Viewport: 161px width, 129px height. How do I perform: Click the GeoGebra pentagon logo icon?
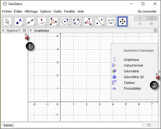5,4
